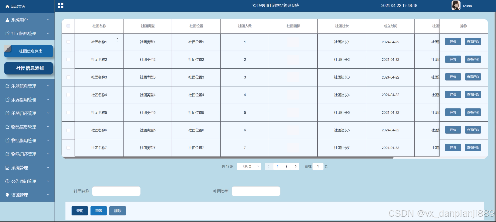
Task: Collapse 社团信息管理 menu chevron
Action: tap(48, 34)
